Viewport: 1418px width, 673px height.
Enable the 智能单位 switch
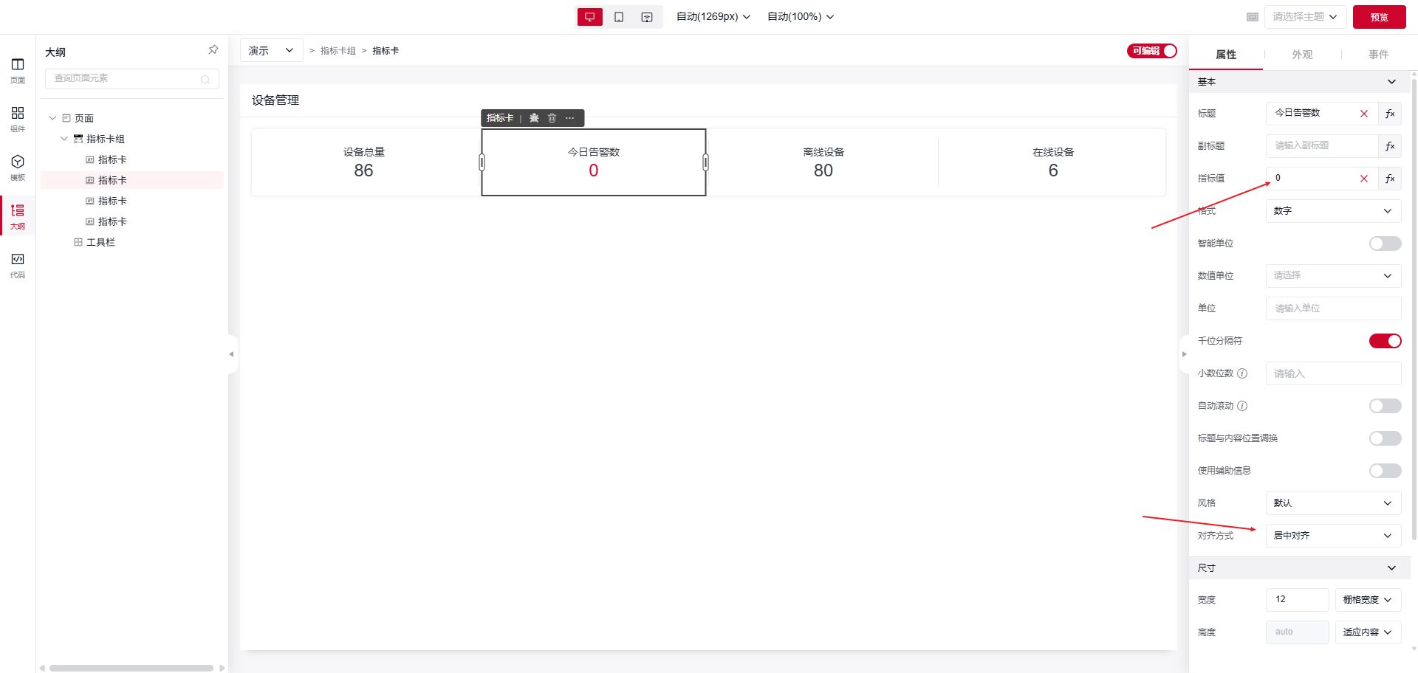click(x=1385, y=244)
